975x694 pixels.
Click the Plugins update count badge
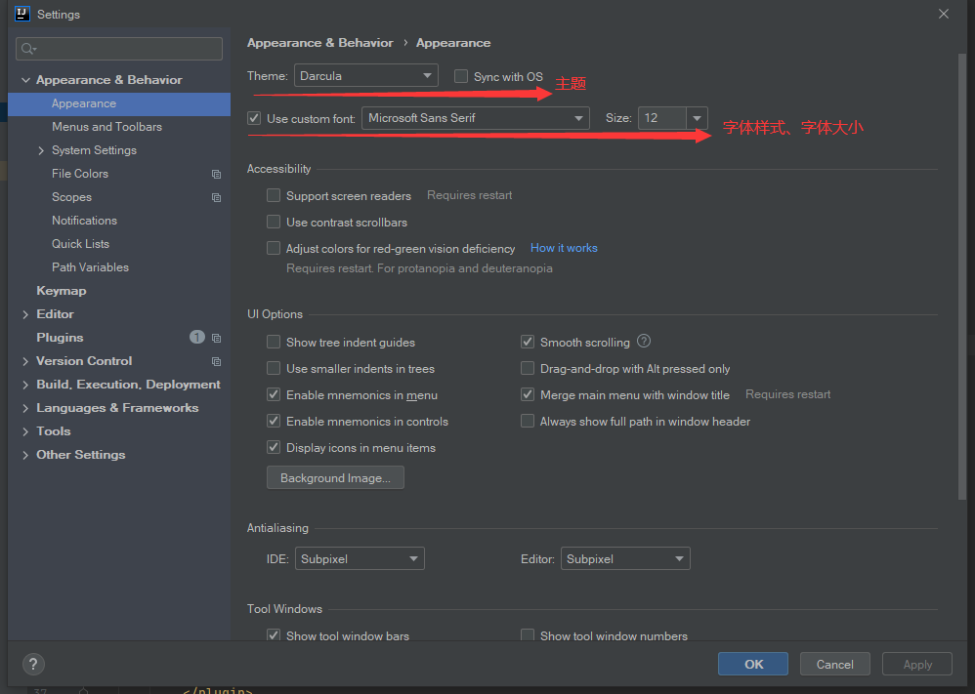197,337
